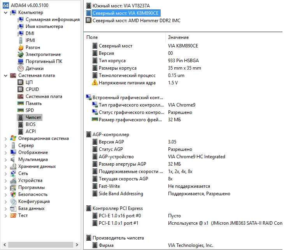
Task: Click the CPUID chip icon
Action: [20, 89]
